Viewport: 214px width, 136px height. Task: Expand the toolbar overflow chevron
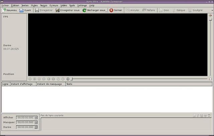pos(211,10)
